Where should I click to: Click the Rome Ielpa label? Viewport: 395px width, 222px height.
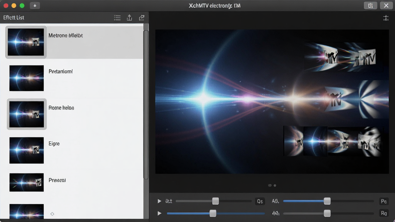coord(61,108)
